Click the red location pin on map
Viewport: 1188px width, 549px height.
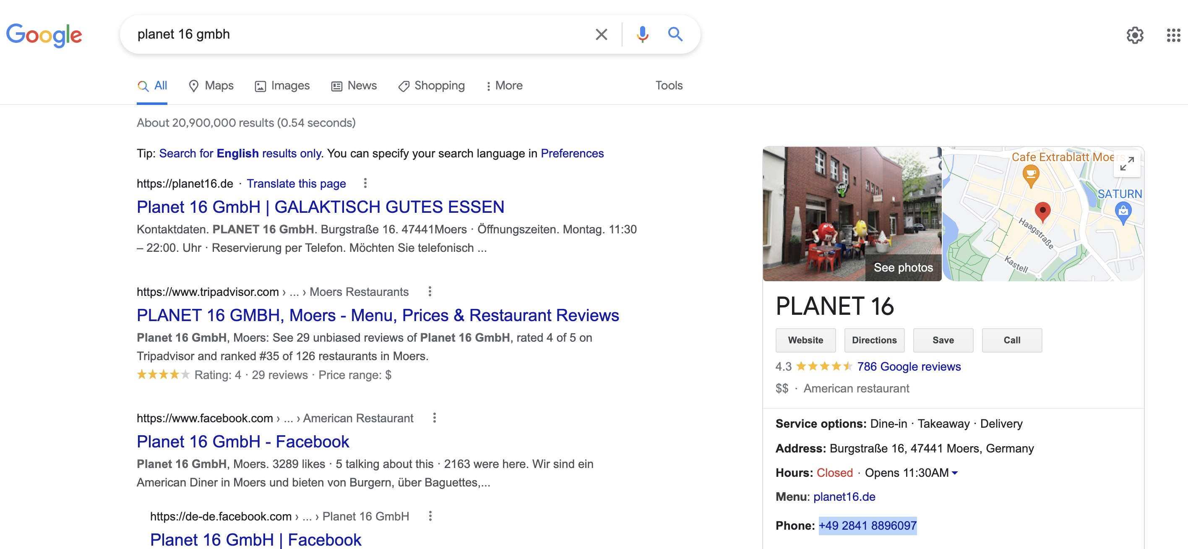pos(1042,212)
